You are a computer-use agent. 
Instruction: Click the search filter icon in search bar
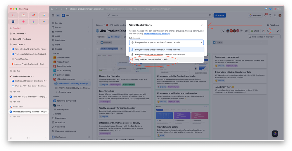tap(210, 15)
